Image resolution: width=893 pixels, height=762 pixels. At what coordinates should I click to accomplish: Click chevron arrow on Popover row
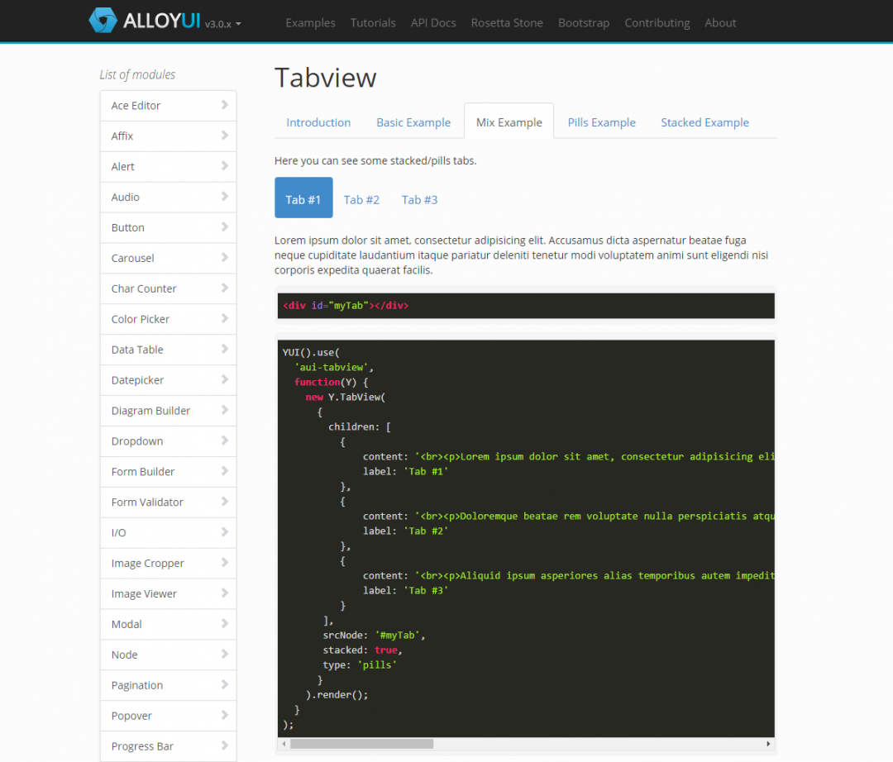point(224,716)
